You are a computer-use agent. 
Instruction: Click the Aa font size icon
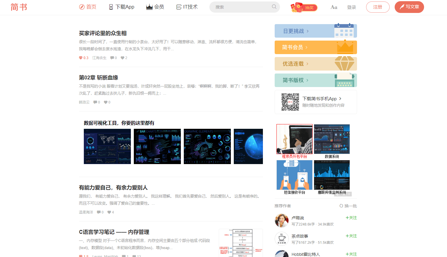(x=334, y=7)
